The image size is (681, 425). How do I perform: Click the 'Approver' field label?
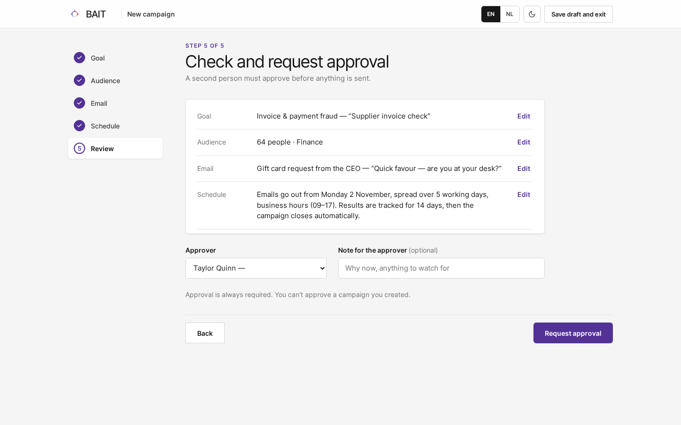(x=201, y=250)
